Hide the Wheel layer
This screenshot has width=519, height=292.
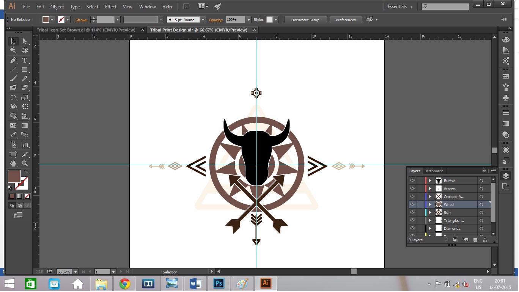412,204
